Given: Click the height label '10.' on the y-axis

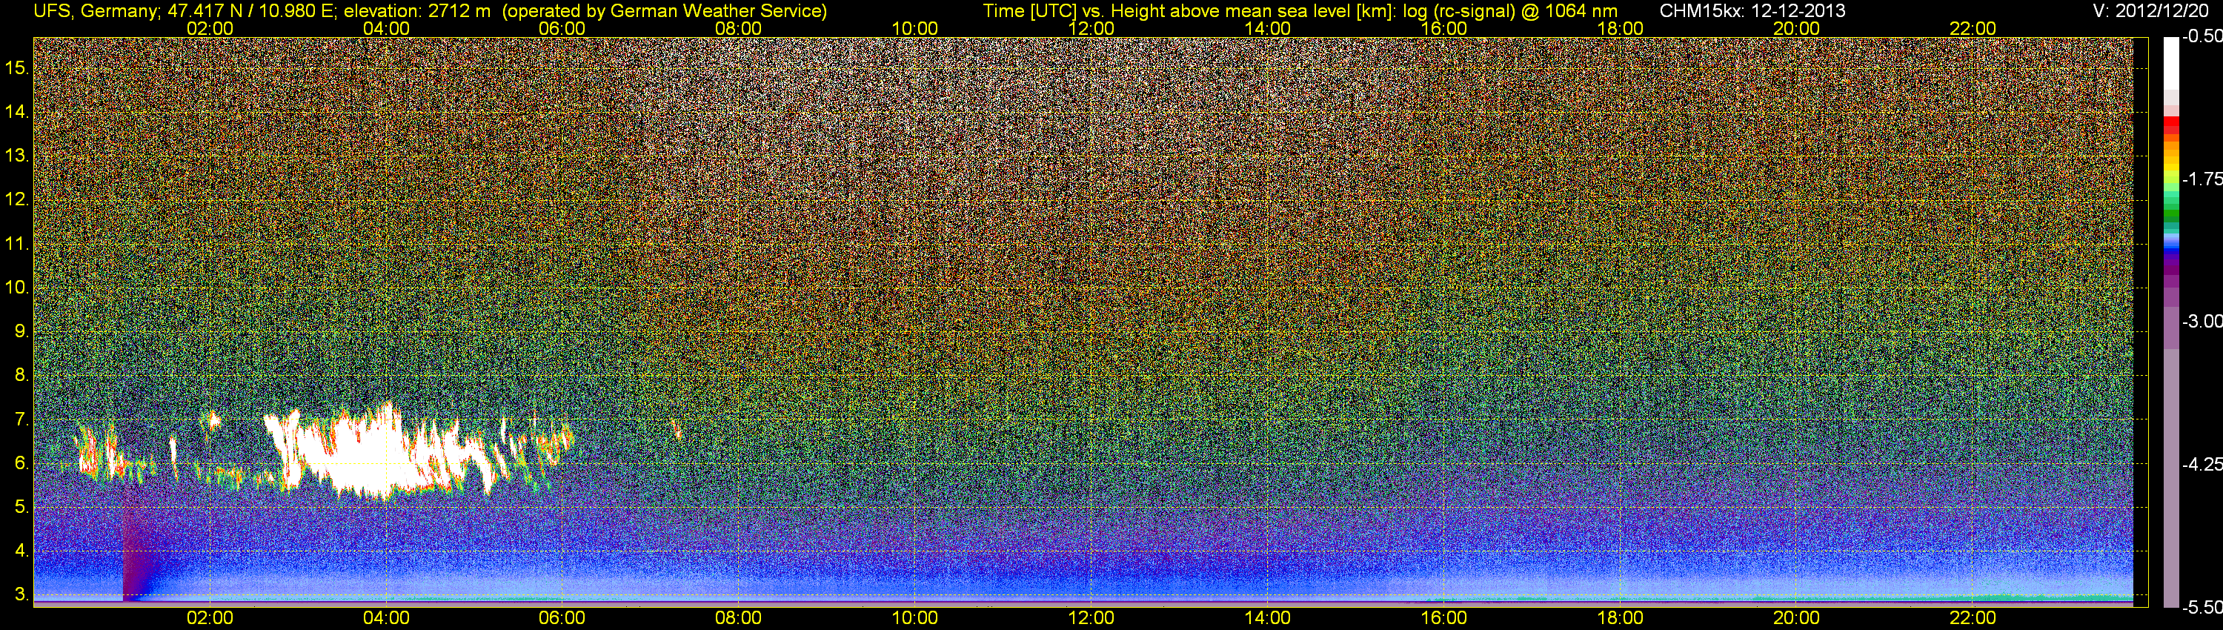Looking at the screenshot, I should [x=17, y=288].
